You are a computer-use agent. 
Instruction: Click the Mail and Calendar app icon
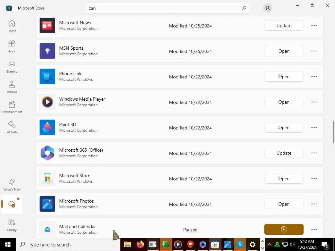(x=47, y=229)
